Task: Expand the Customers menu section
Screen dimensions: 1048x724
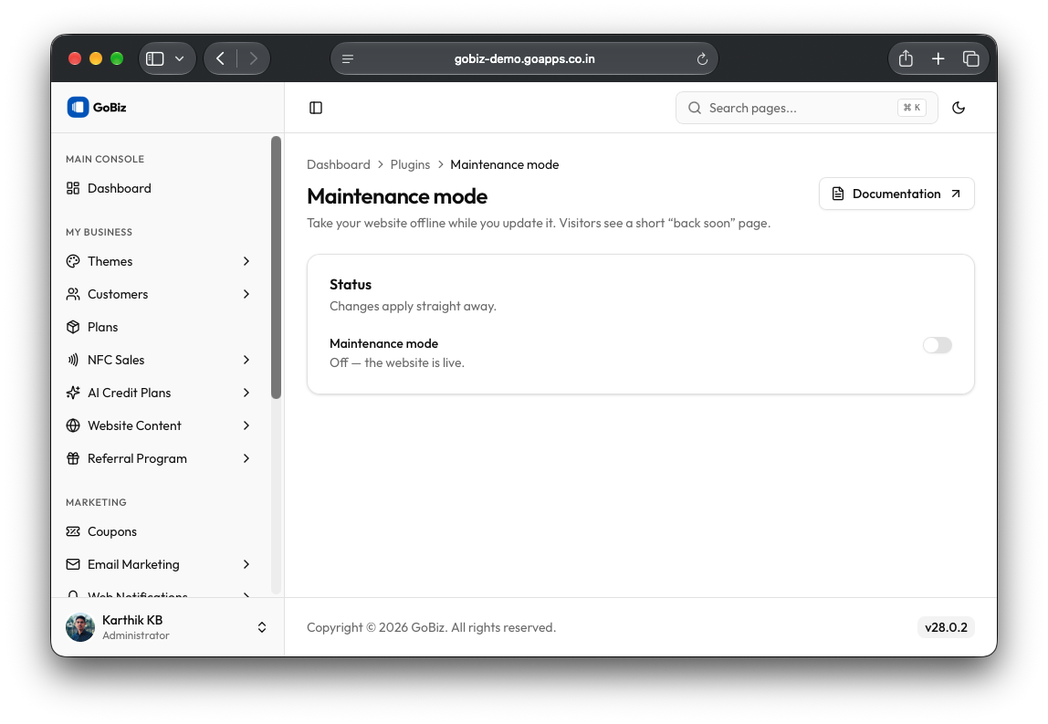Action: 159,294
